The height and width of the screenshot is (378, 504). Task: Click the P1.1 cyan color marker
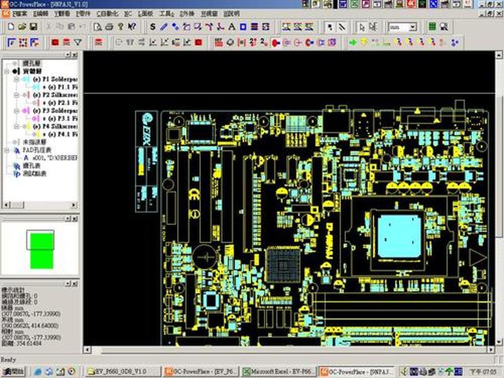[x=36, y=87]
